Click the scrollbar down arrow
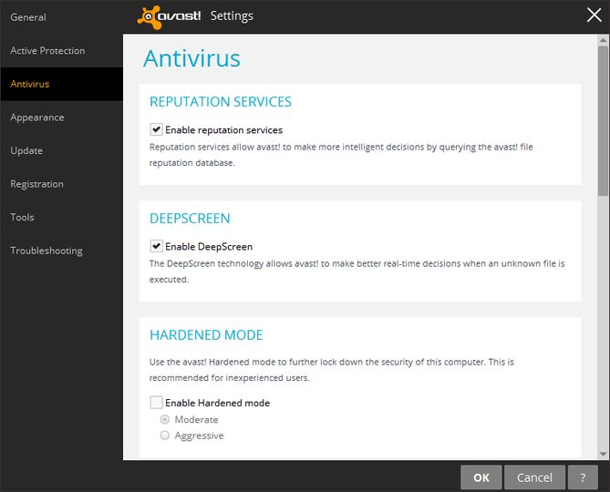Viewport: 610px width, 492px height. (x=603, y=454)
